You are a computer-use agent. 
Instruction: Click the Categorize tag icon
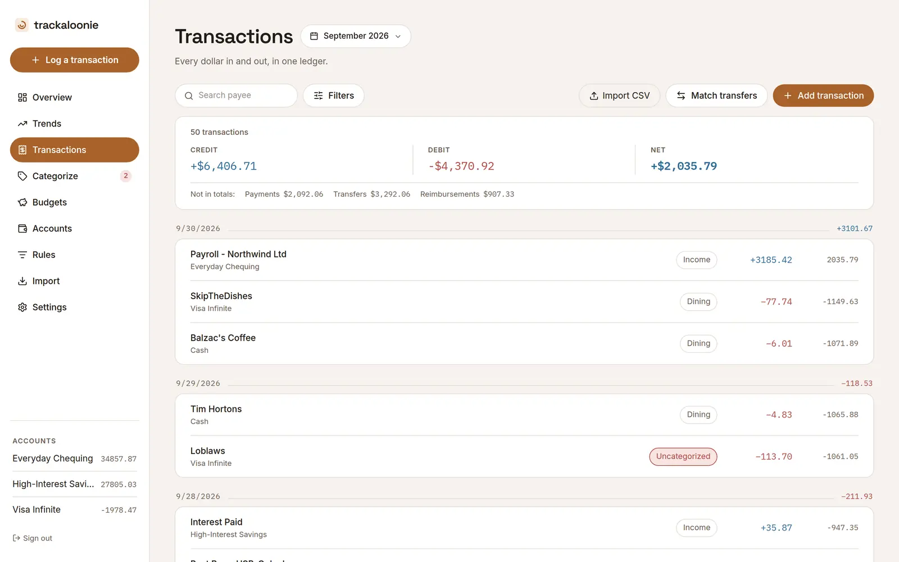click(22, 176)
